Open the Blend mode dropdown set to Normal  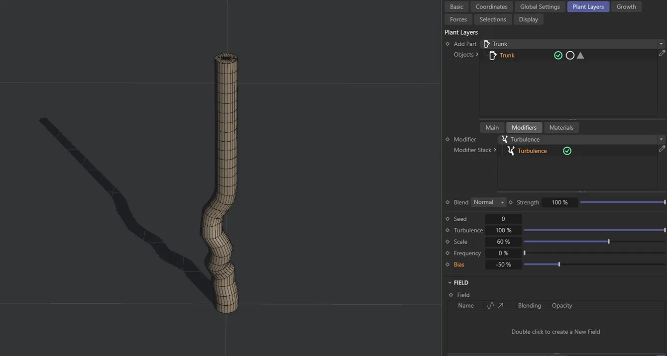coord(488,202)
